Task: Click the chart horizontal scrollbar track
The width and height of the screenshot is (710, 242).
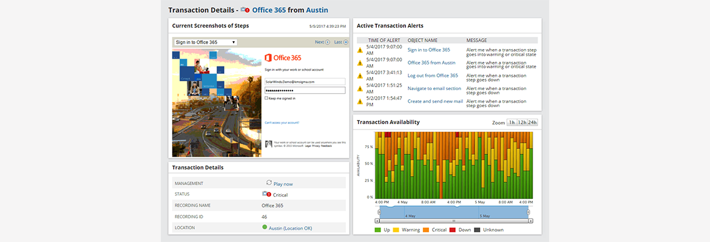Action: tap(454, 221)
